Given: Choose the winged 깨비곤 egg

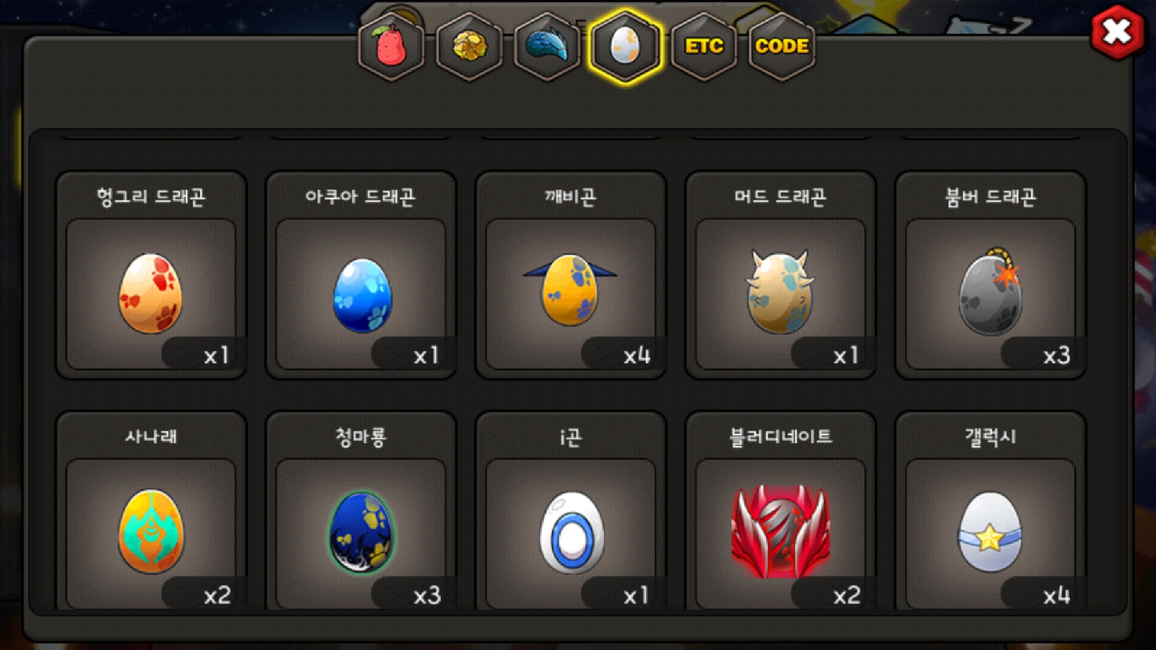Looking at the screenshot, I should (x=570, y=289).
